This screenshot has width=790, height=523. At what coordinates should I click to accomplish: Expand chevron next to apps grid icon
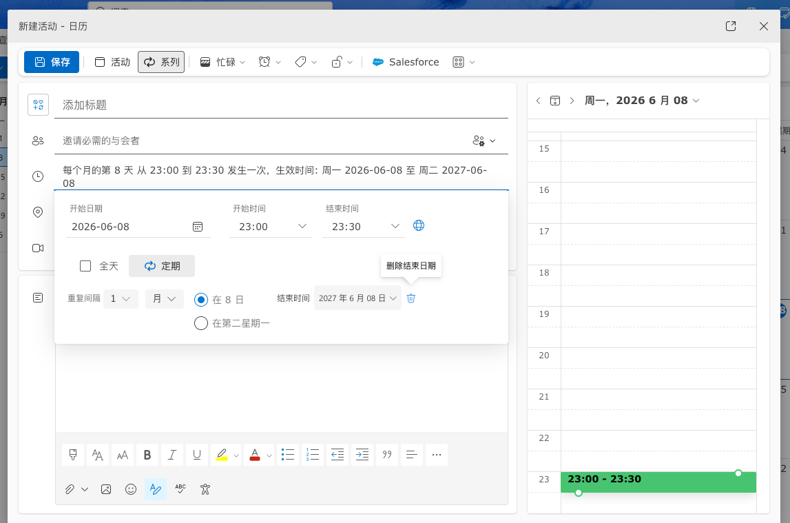coord(472,62)
